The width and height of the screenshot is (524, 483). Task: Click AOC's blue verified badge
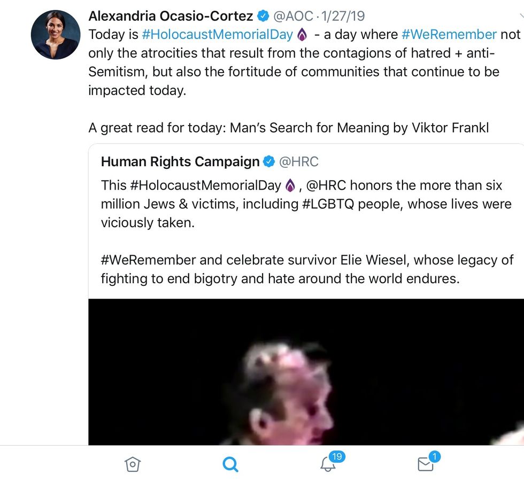[263, 17]
